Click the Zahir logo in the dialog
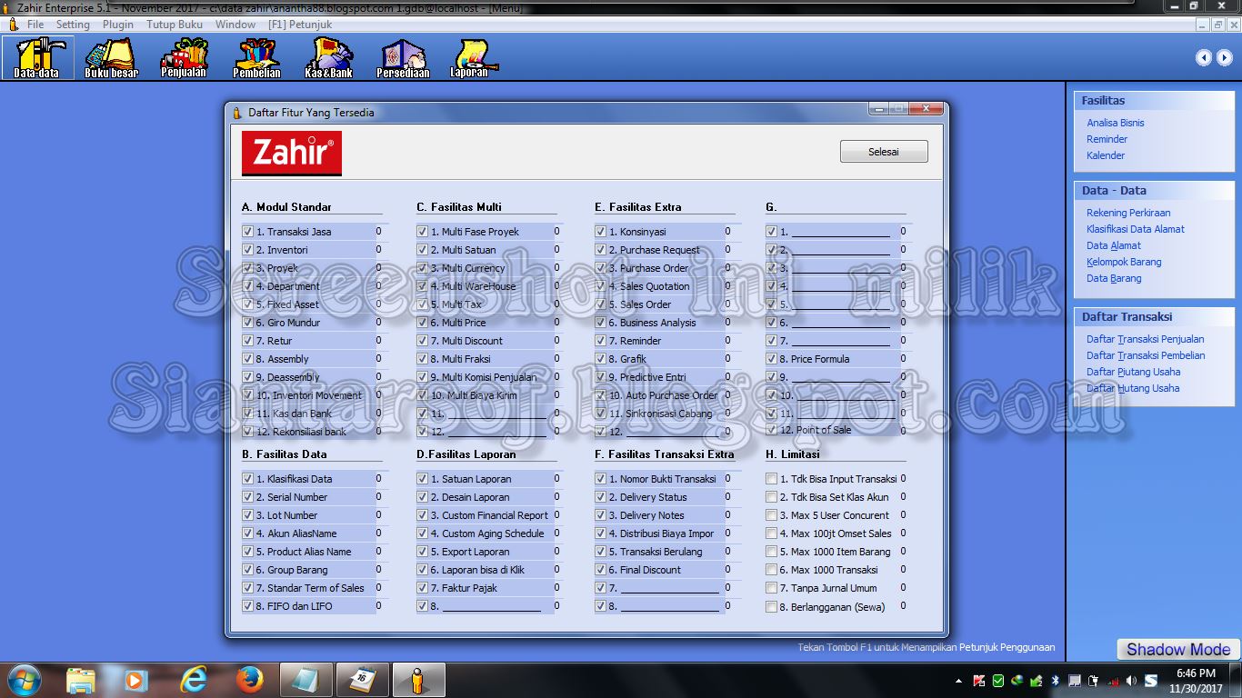Image resolution: width=1242 pixels, height=698 pixels. (292, 154)
